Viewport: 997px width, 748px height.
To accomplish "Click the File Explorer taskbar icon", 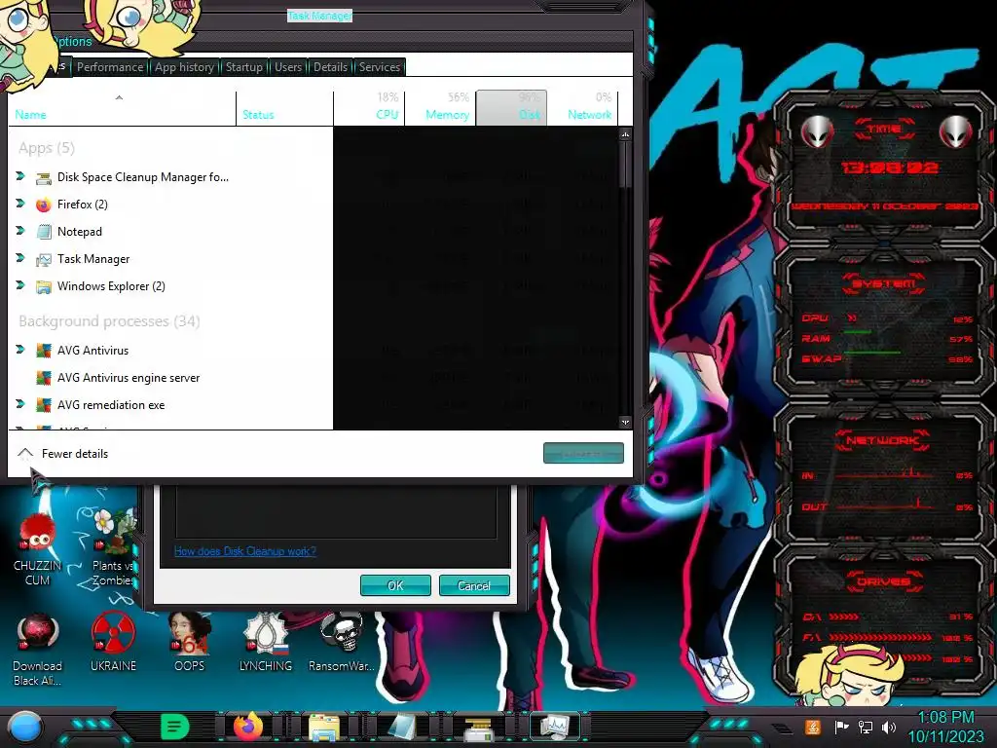I will pyautogui.click(x=324, y=727).
